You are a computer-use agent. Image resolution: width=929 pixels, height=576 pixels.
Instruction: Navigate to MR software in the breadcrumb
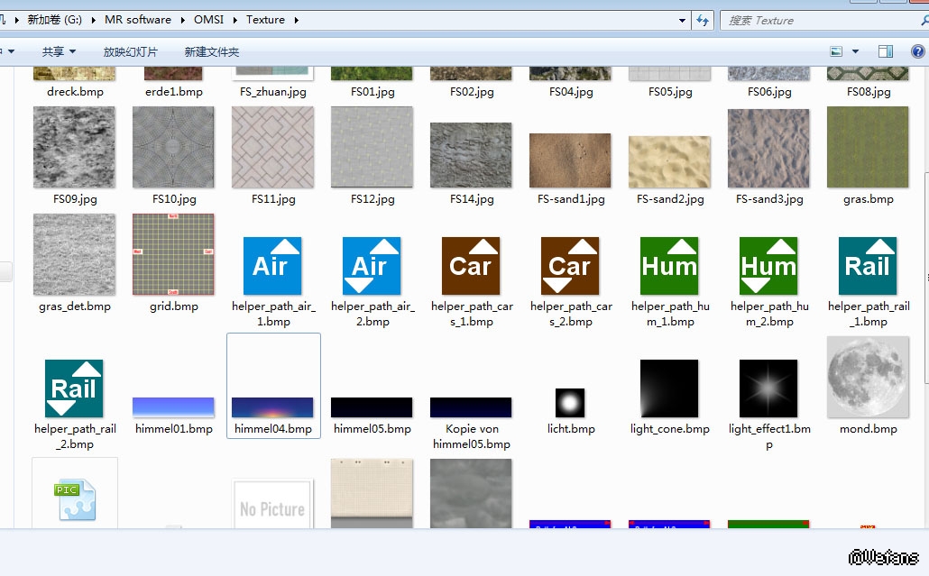138,20
